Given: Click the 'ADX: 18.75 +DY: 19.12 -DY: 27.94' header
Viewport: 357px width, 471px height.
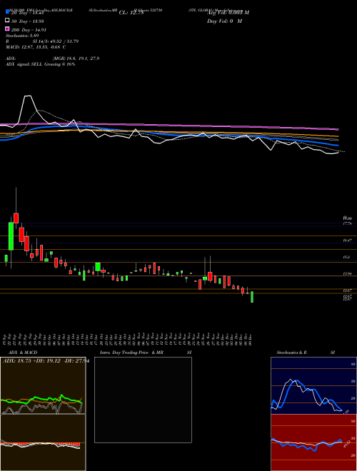Looking at the screenshot, I should (x=46, y=361).
